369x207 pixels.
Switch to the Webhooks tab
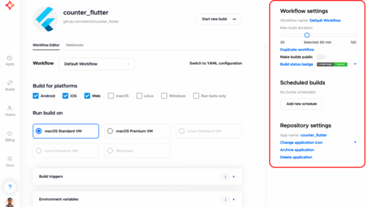[74, 45]
